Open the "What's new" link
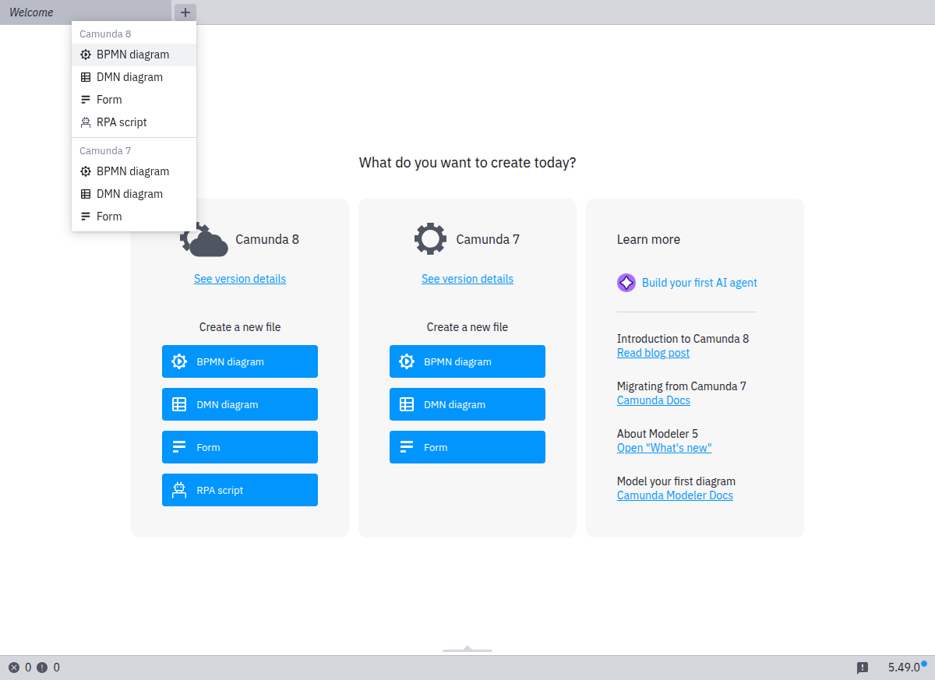The image size is (935, 680). click(x=665, y=448)
